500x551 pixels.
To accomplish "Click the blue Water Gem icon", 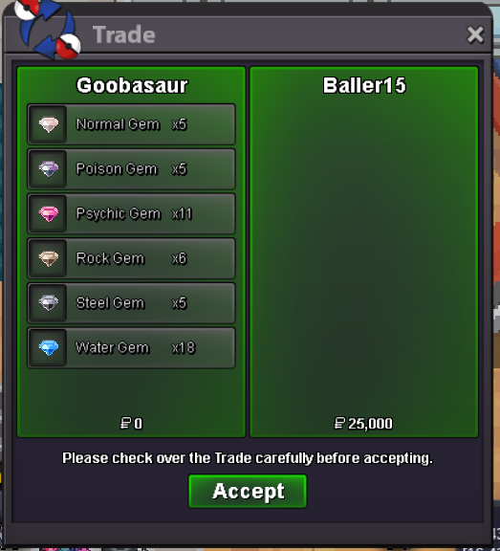I will tap(49, 347).
